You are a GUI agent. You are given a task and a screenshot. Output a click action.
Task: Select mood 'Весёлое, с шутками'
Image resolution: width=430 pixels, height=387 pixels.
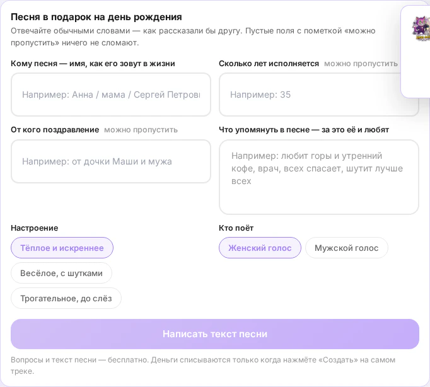(x=61, y=273)
